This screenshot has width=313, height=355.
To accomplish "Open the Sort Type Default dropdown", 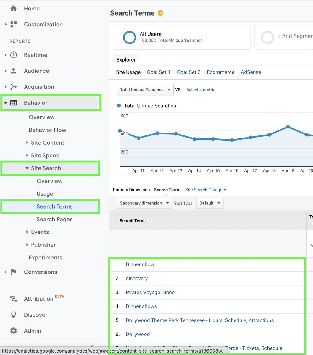I will 210,203.
